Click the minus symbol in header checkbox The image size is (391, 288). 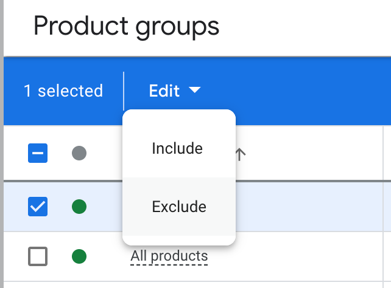[38, 153]
